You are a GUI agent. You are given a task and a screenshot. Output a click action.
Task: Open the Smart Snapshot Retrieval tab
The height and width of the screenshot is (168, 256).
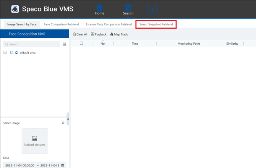[156, 24]
